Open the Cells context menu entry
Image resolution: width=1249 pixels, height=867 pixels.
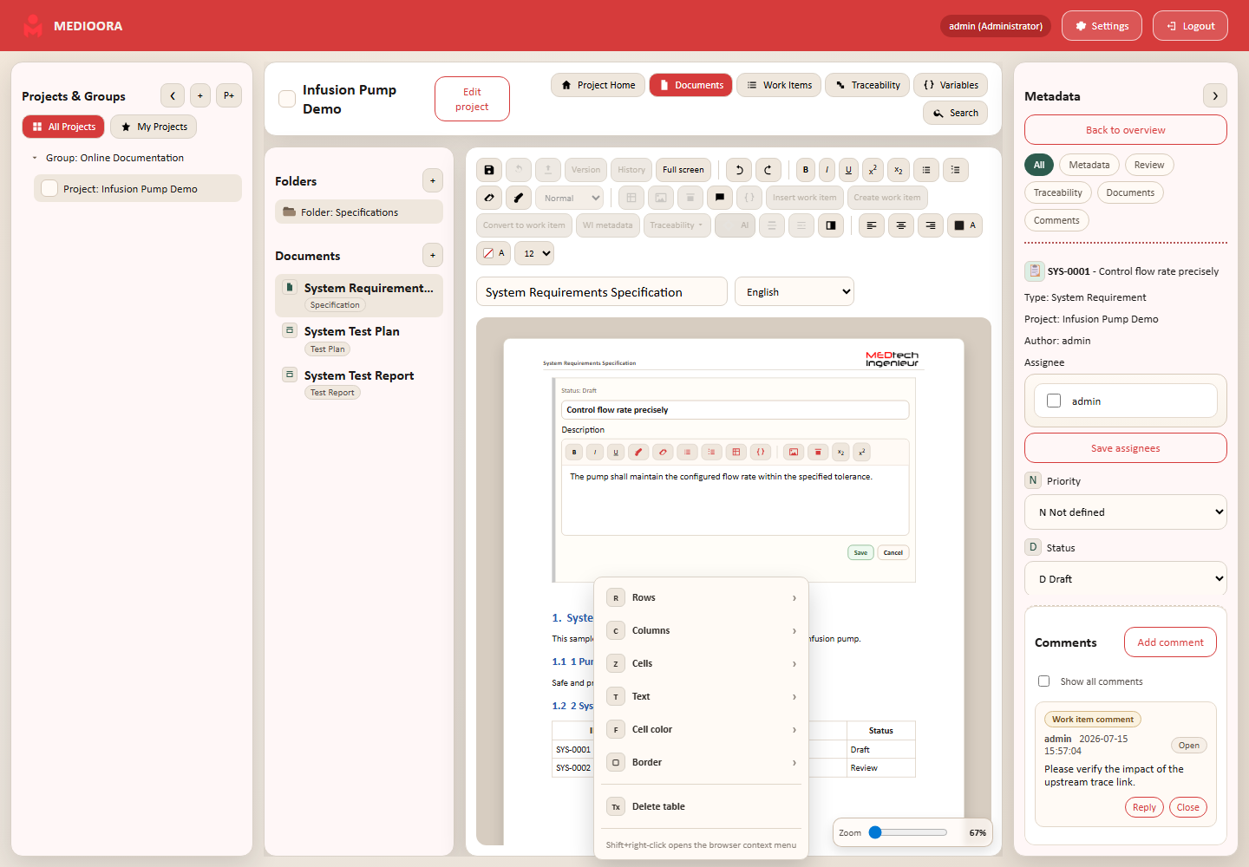[x=701, y=663]
